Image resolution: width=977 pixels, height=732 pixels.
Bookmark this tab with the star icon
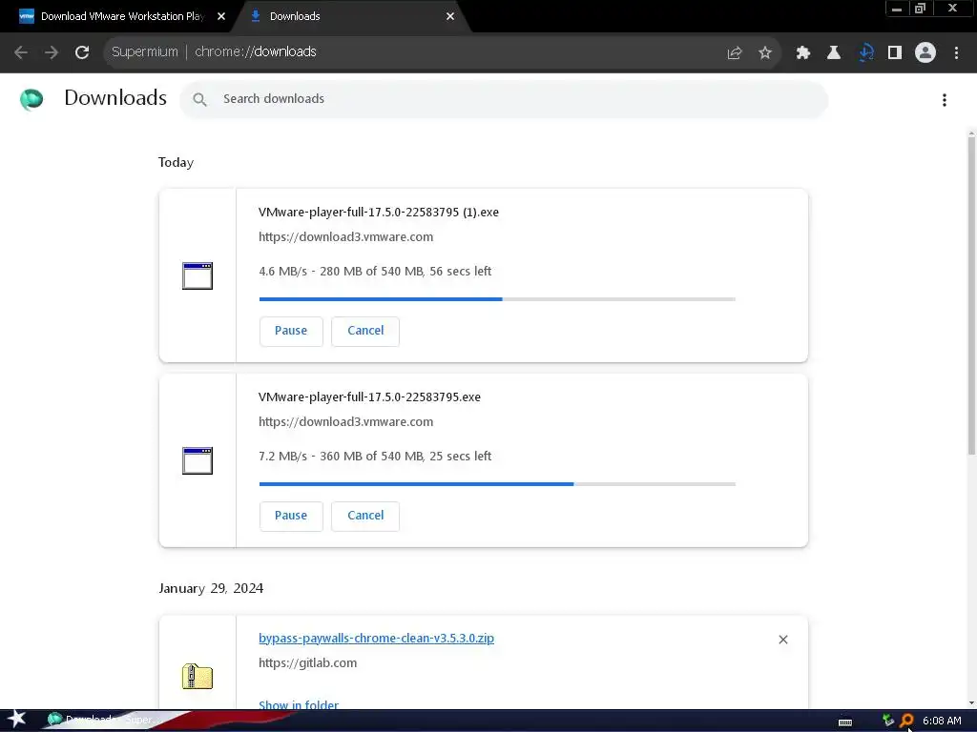coord(765,53)
